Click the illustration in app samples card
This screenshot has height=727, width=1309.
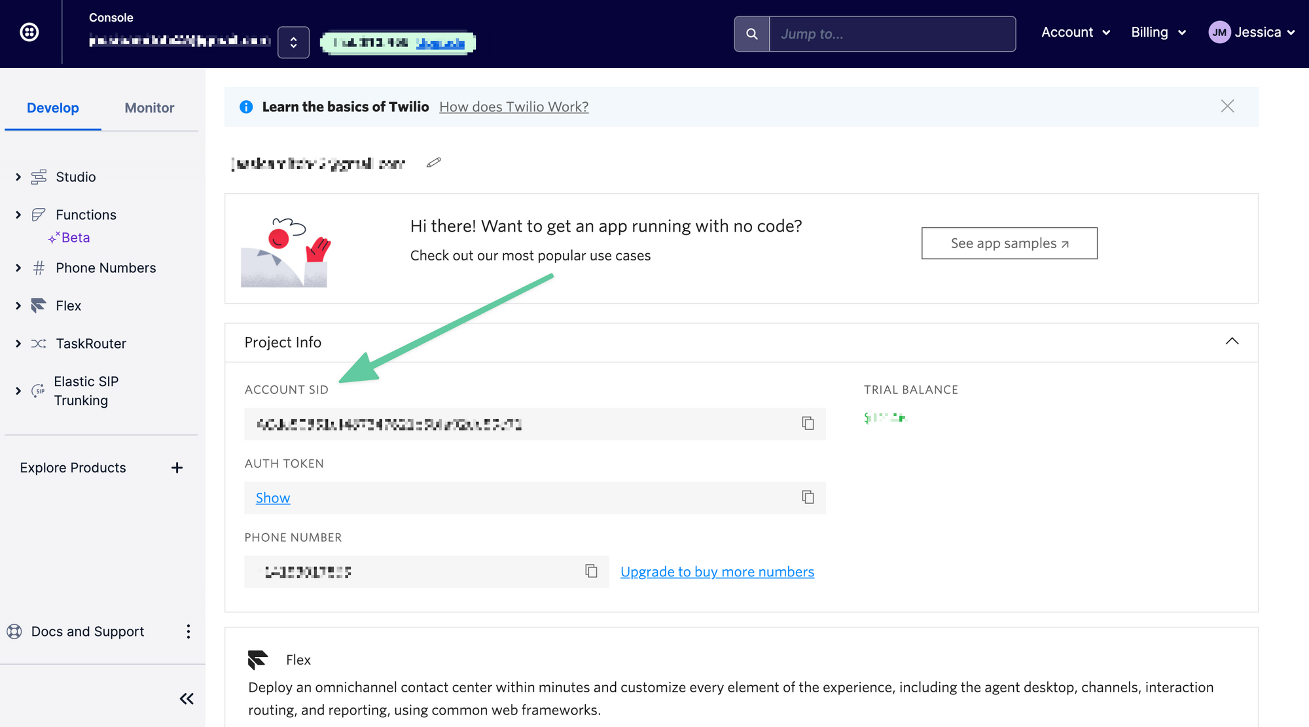tap(286, 252)
